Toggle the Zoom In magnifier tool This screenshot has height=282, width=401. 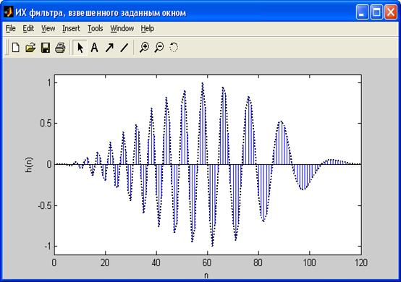pyautogui.click(x=145, y=48)
